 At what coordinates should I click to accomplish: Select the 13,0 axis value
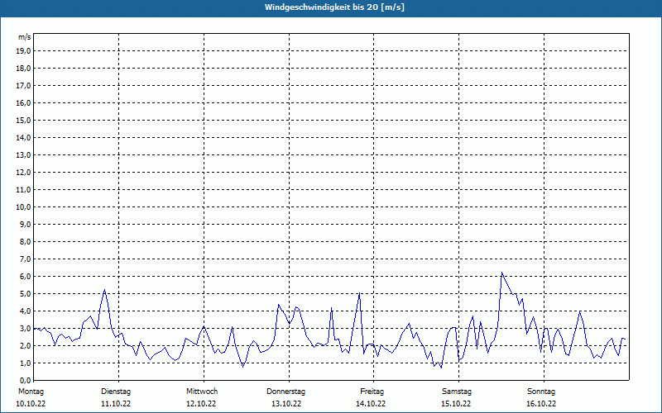point(23,155)
